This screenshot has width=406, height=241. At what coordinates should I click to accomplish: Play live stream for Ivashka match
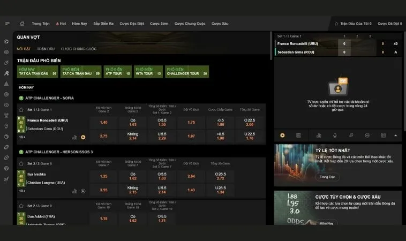[83, 191]
